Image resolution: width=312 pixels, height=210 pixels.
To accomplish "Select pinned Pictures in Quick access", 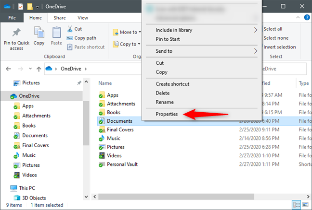I will click(31, 83).
